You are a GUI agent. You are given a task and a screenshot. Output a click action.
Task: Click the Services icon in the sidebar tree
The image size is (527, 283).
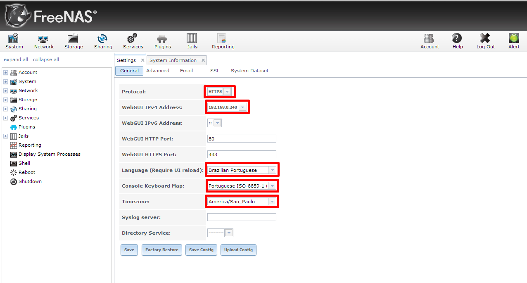[14, 118]
